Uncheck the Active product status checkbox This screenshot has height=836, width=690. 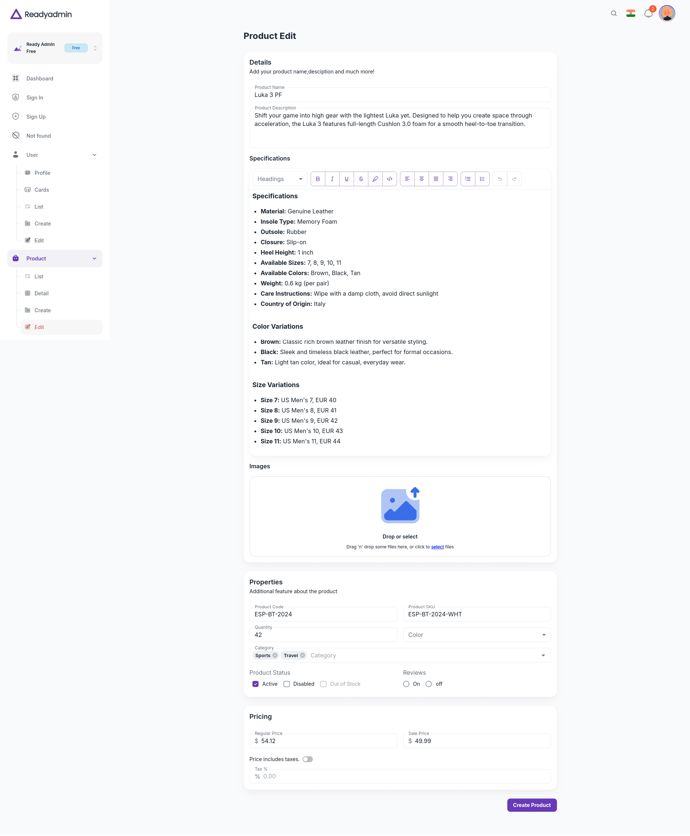(x=255, y=684)
